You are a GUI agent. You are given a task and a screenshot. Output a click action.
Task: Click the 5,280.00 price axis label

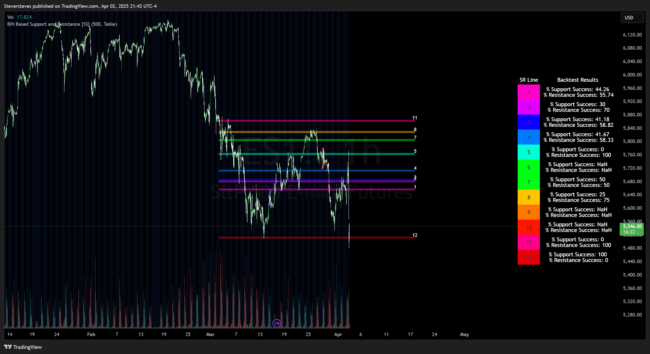pyautogui.click(x=632, y=315)
